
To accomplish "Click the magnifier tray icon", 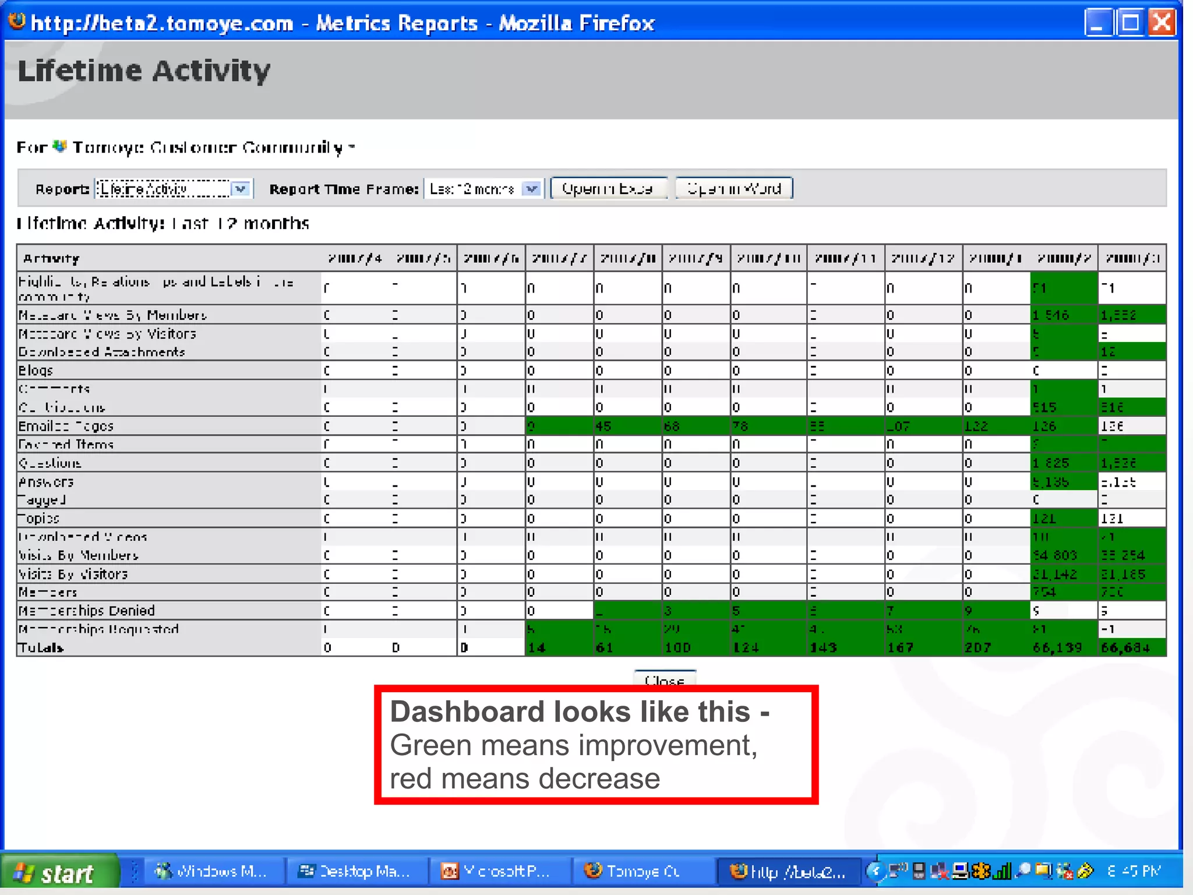I will (x=1022, y=871).
